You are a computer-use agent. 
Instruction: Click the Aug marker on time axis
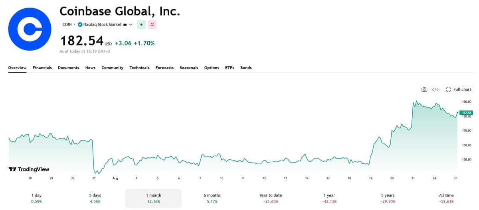(x=115, y=178)
